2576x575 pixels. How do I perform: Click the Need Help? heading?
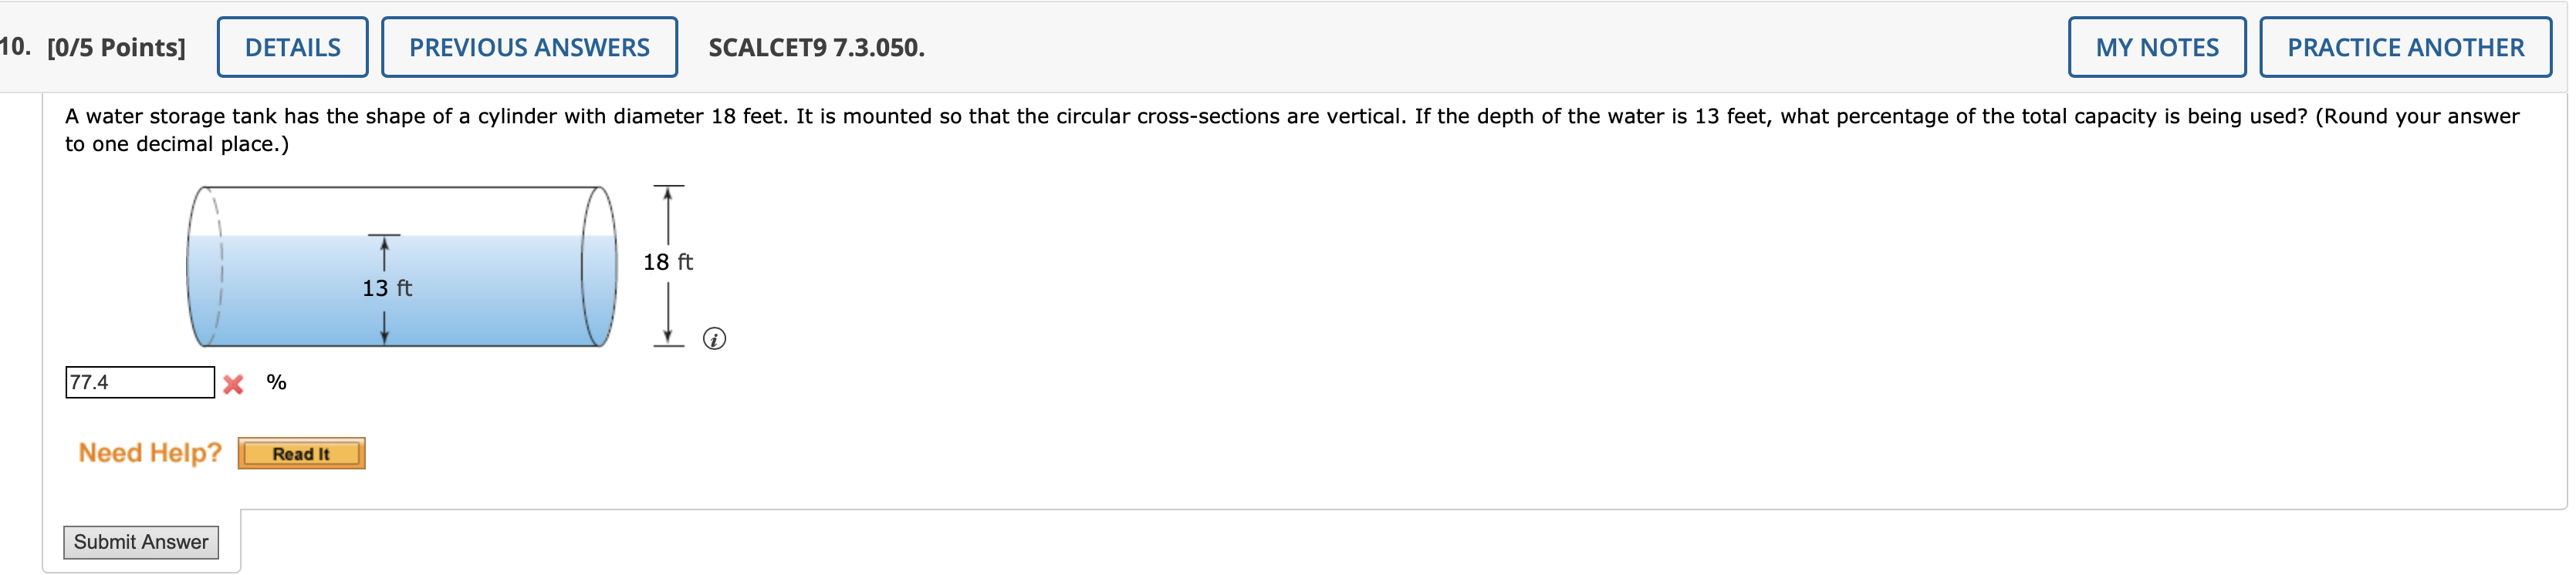150,452
